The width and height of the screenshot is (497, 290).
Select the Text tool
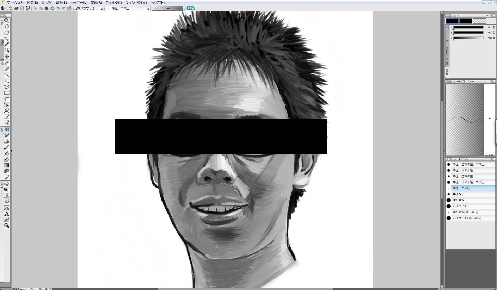[6, 214]
